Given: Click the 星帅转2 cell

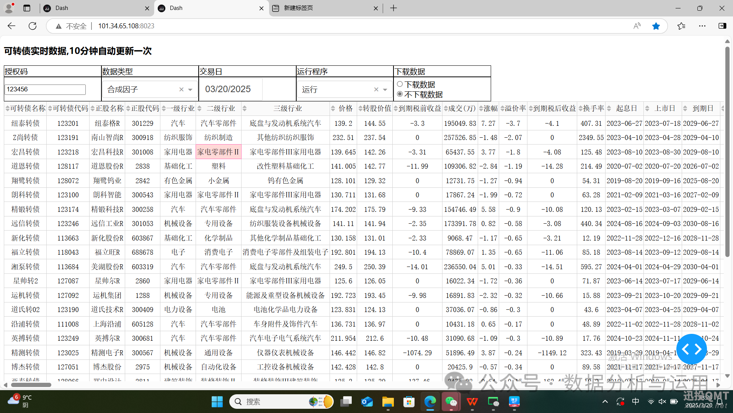Looking at the screenshot, I should pos(25,281).
